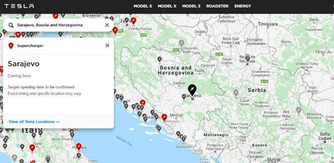Select the red pin beside Terni

[x=32, y=148]
